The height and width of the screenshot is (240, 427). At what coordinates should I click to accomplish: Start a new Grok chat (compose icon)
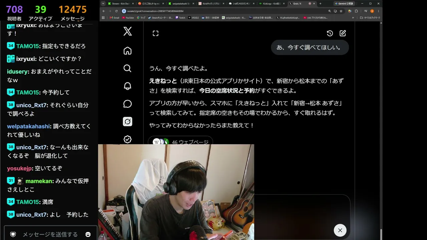[x=343, y=33]
